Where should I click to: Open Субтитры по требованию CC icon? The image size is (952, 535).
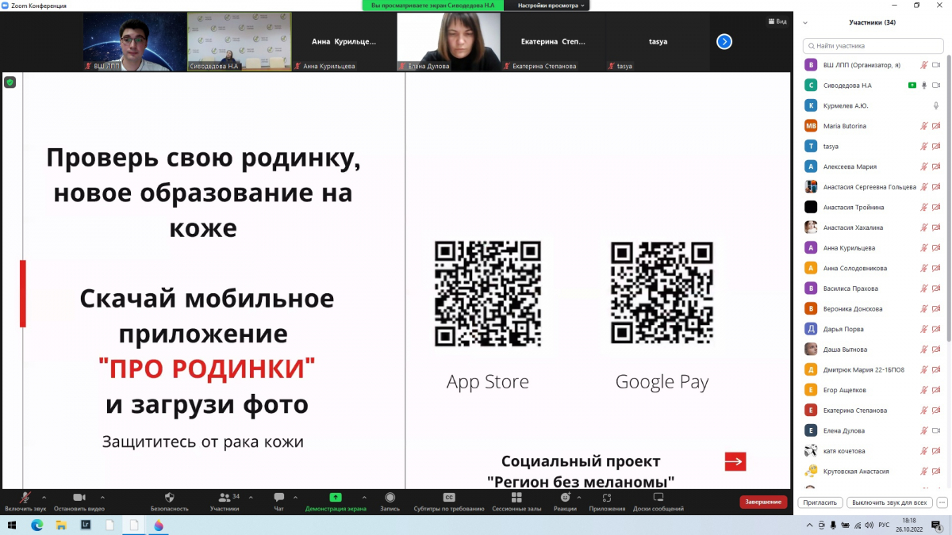pos(449,498)
